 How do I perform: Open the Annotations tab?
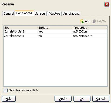click(71, 14)
